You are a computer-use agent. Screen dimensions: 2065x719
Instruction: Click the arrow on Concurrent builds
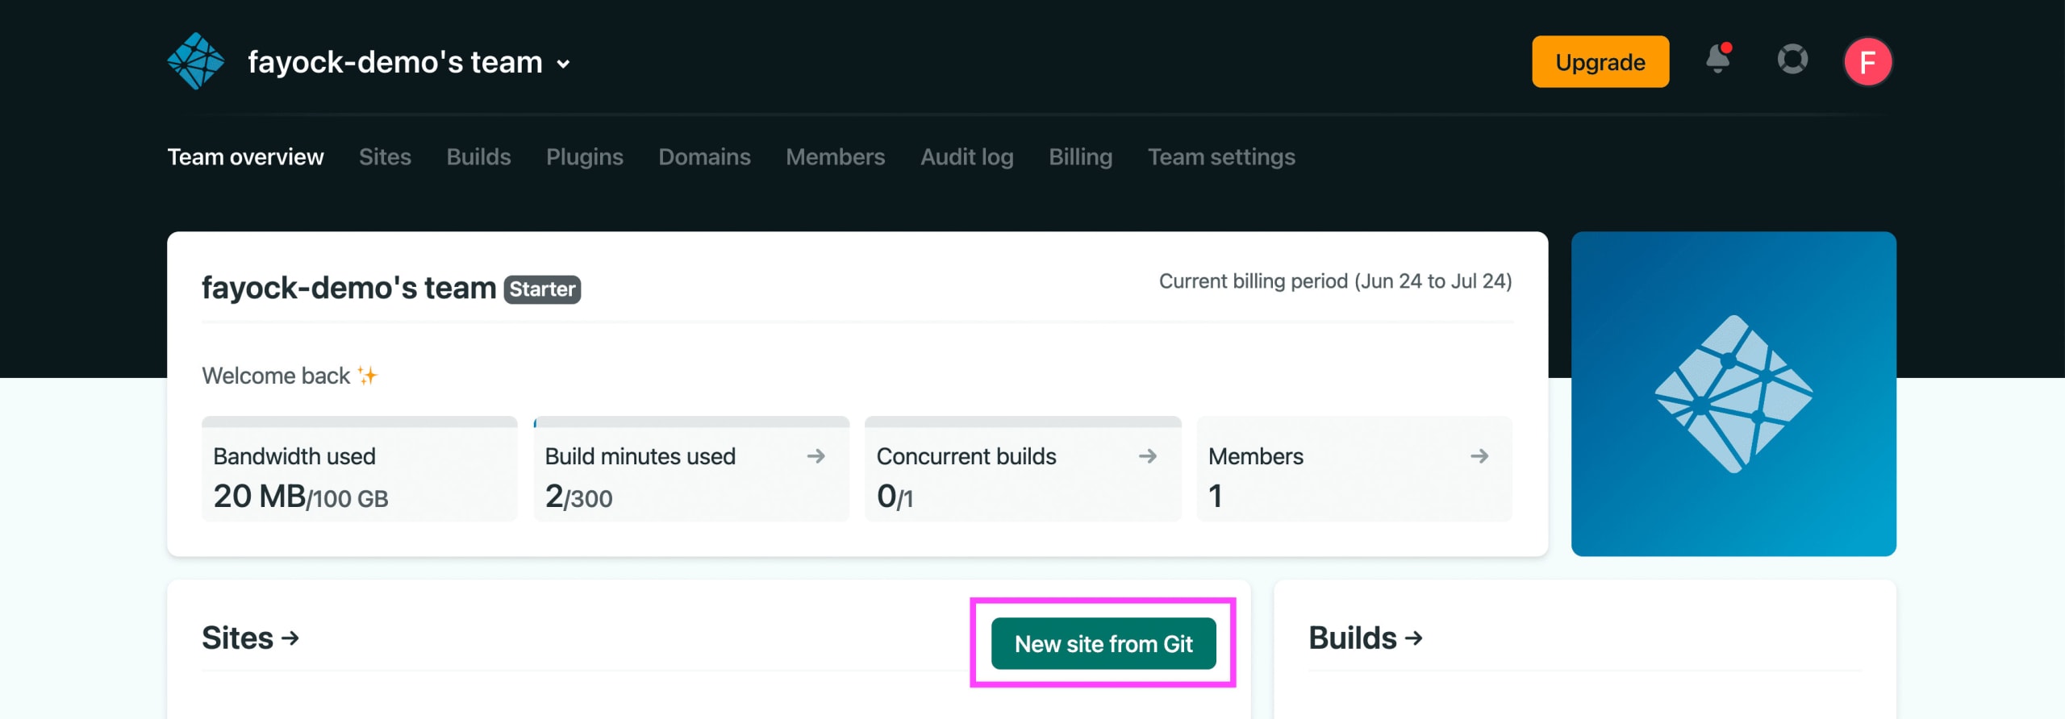coord(1148,456)
